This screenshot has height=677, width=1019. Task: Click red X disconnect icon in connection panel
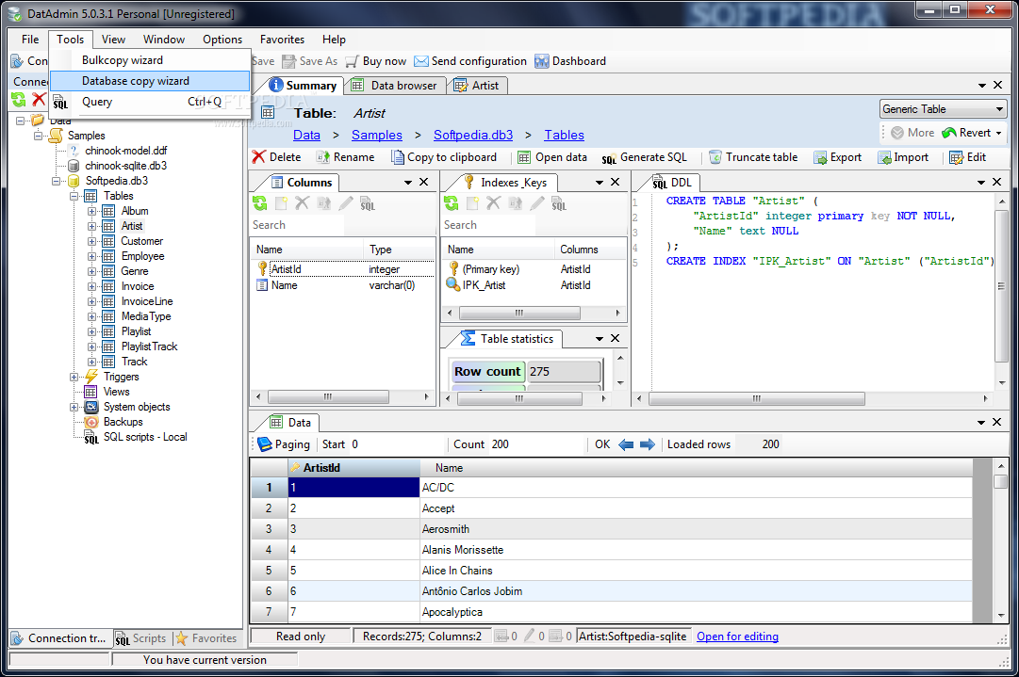coord(39,99)
